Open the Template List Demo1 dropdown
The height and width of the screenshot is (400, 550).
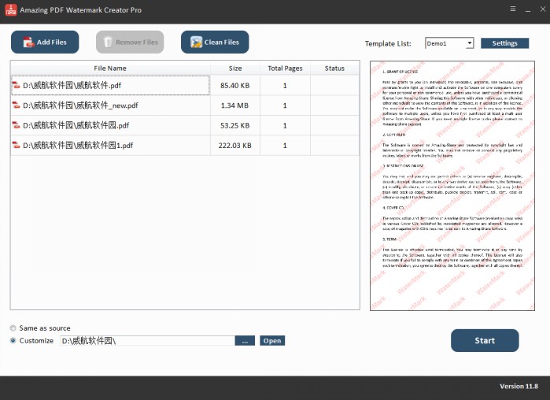[x=449, y=43]
